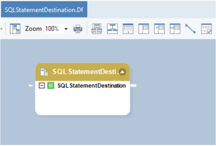
Task: Click the panel icon with right arrow
Action: coord(159,29)
